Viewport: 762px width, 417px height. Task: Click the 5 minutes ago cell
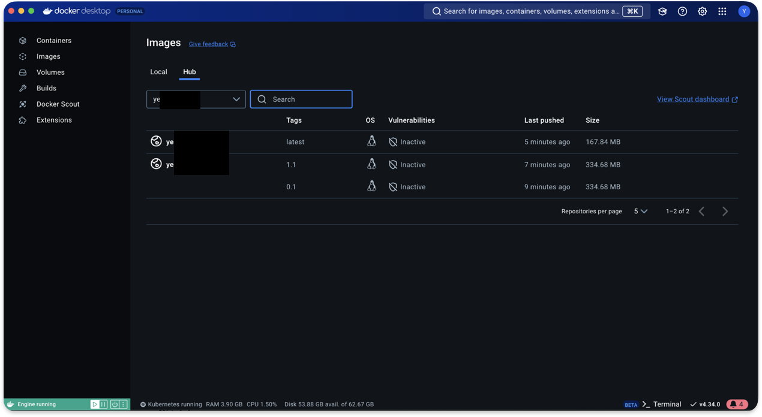click(547, 142)
